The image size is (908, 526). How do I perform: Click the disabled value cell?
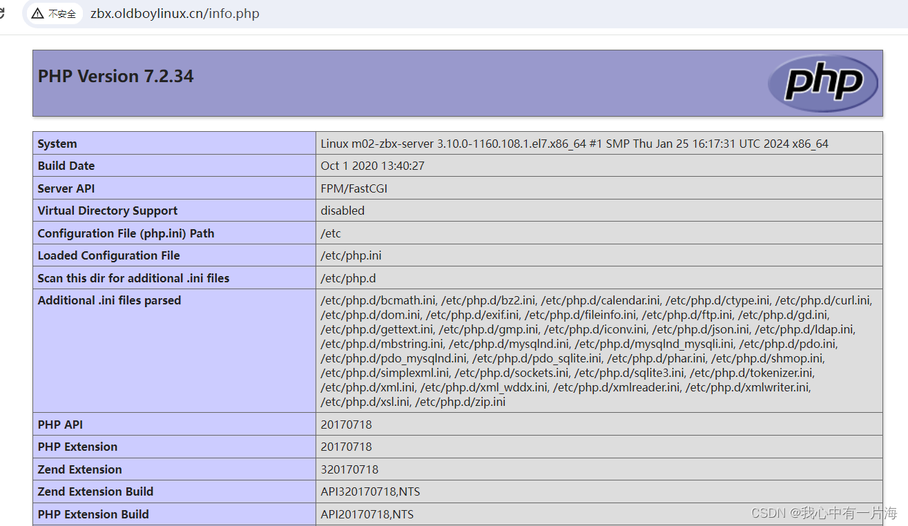pos(599,211)
